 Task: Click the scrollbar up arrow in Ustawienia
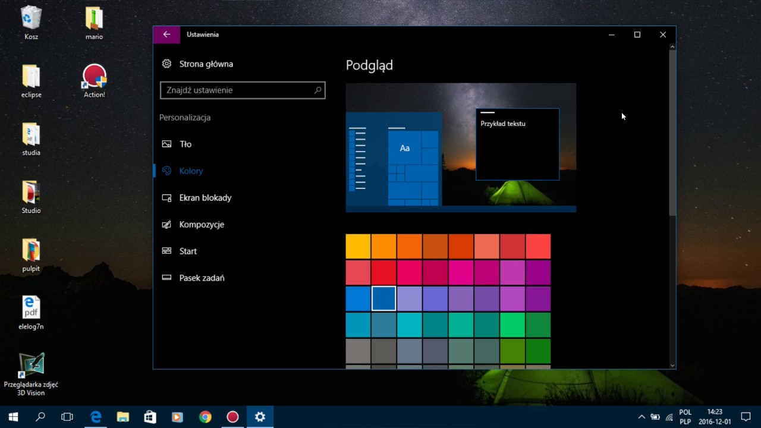(x=672, y=46)
